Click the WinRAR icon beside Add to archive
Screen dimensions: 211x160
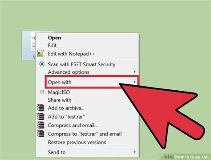[x=41, y=108]
